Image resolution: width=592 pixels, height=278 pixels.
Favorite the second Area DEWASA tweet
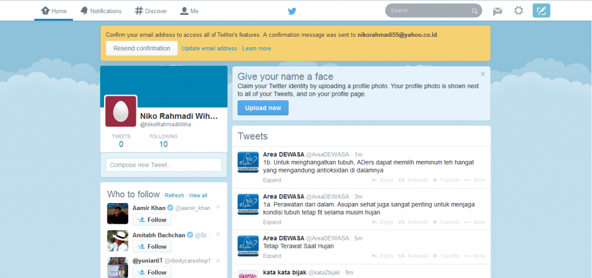(x=446, y=222)
